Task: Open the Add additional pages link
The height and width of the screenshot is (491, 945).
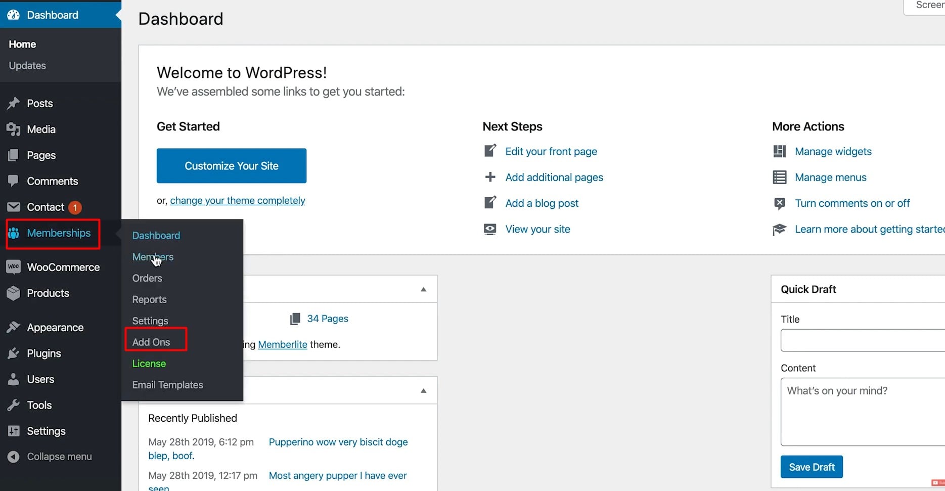Action: click(x=554, y=177)
